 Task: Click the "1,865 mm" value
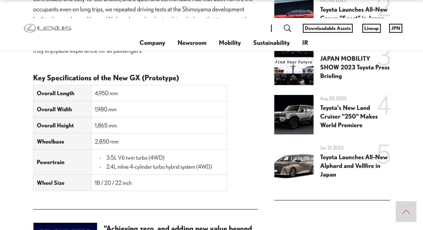pos(106,126)
